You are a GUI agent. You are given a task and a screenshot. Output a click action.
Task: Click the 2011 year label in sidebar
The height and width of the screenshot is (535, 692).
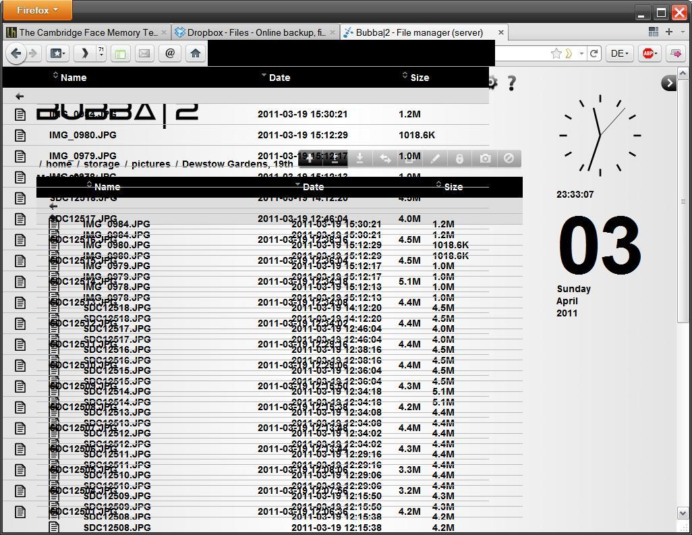[x=567, y=314]
